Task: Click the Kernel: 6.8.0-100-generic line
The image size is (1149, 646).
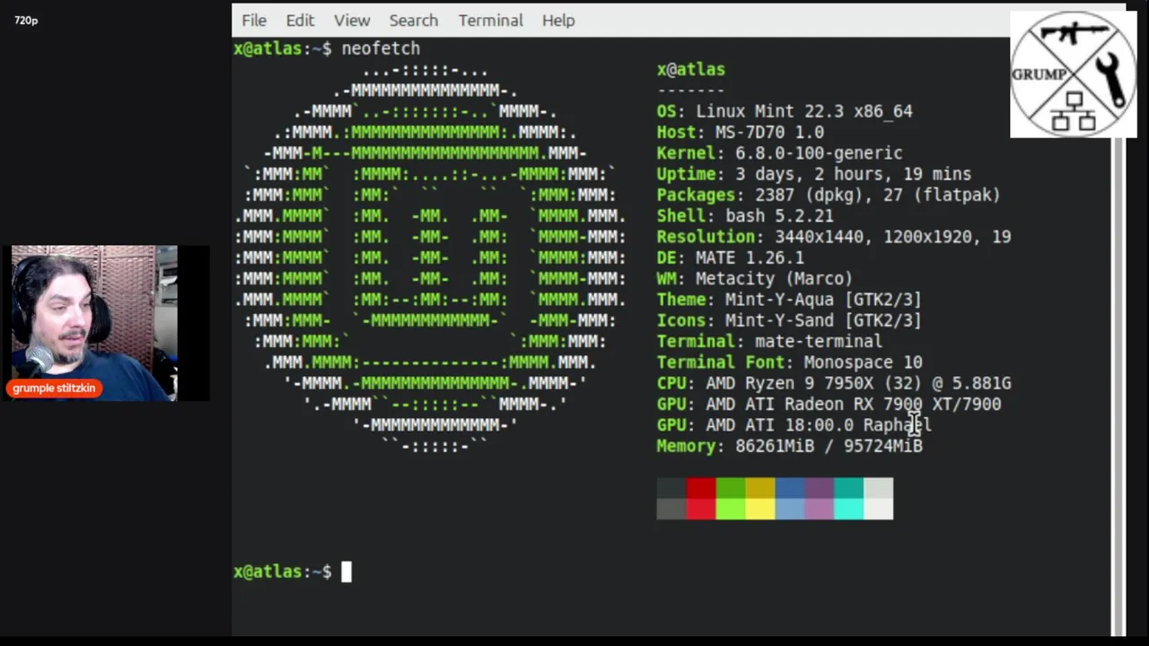Action: pos(779,153)
